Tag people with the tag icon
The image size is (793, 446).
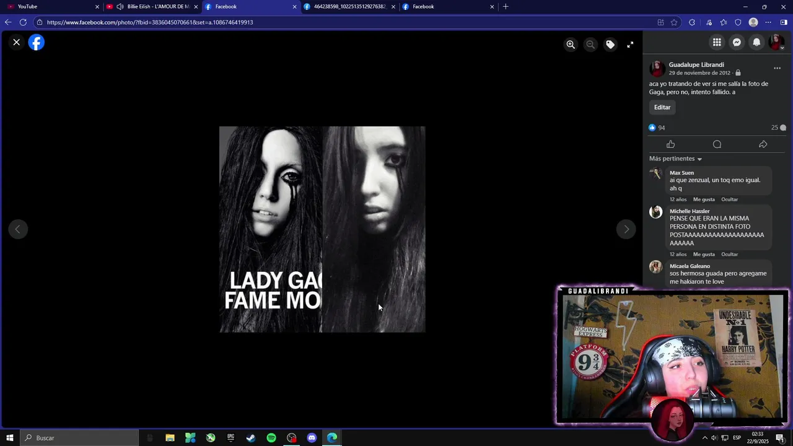coord(610,45)
